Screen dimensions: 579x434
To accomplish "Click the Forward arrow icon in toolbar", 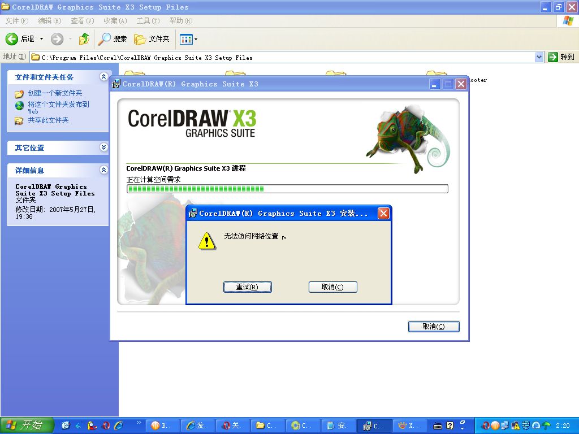I will 57,39.
